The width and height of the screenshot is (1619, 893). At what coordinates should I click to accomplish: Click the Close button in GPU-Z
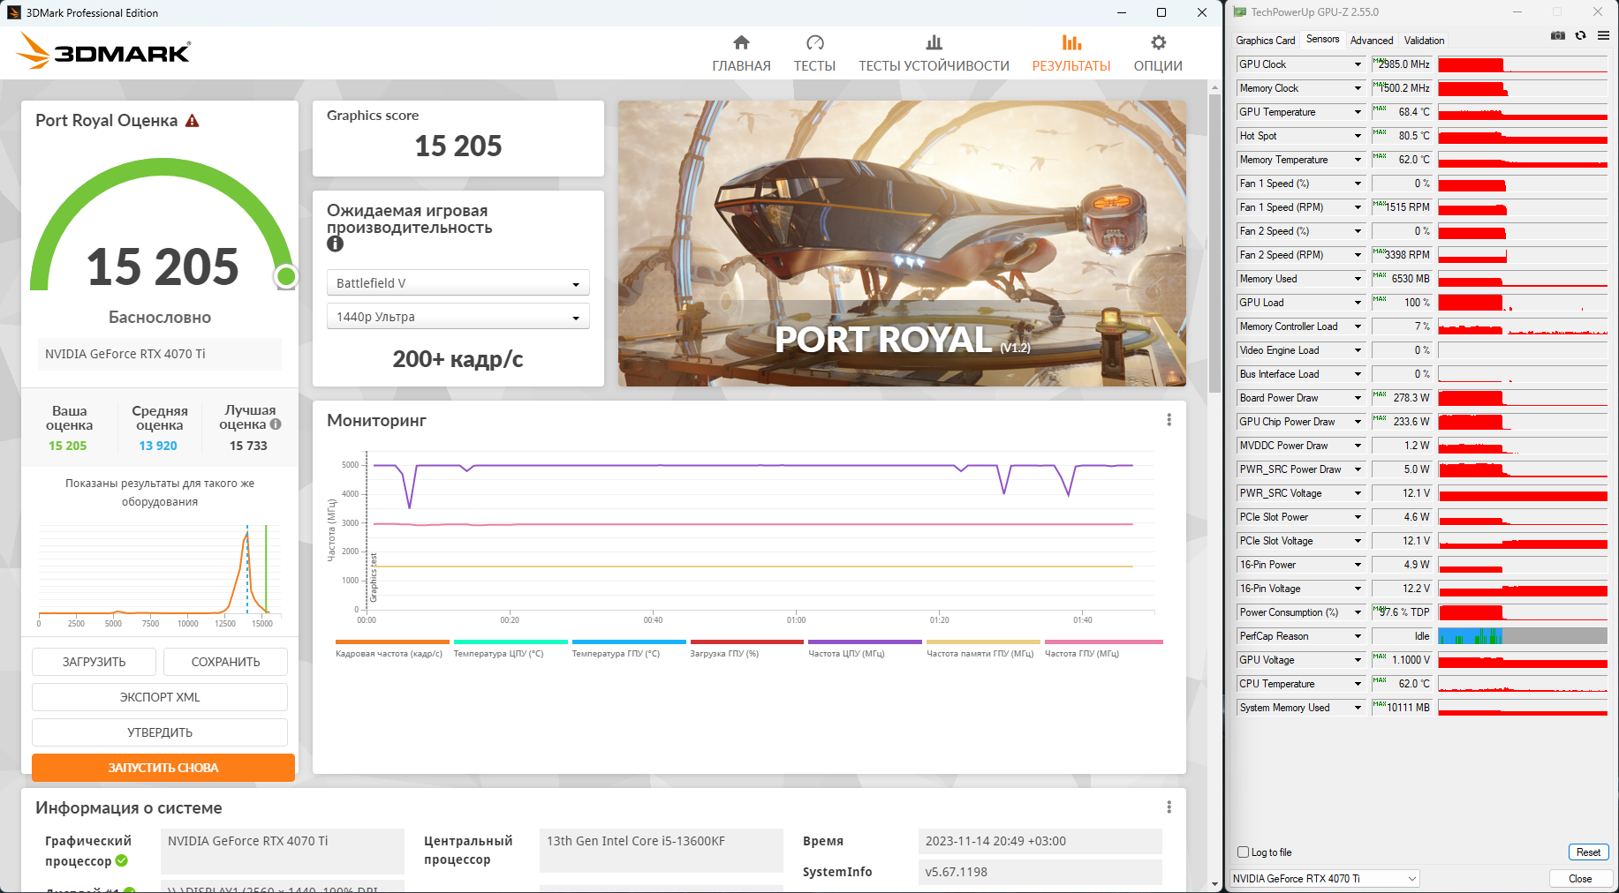tap(1580, 879)
